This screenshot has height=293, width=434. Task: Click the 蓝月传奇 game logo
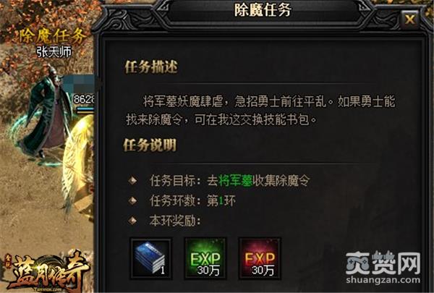pos(47,273)
